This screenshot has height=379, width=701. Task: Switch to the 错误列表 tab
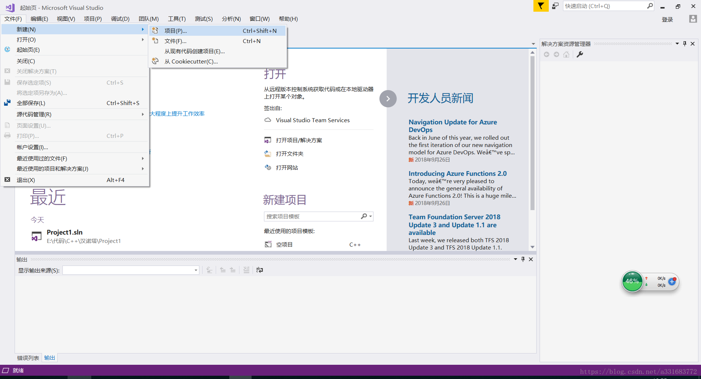(28, 358)
